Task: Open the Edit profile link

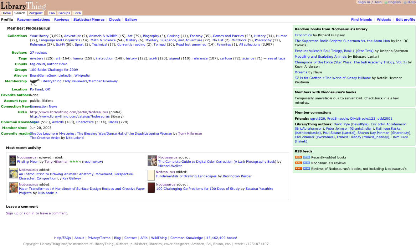Action: coord(405,20)
